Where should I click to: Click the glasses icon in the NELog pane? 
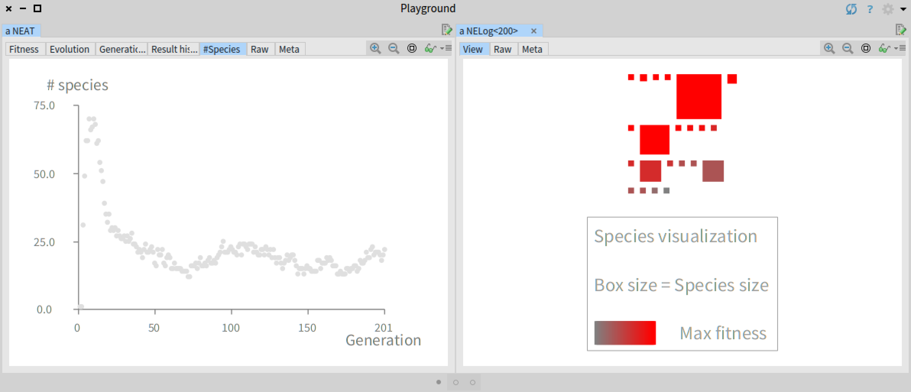pos(884,49)
